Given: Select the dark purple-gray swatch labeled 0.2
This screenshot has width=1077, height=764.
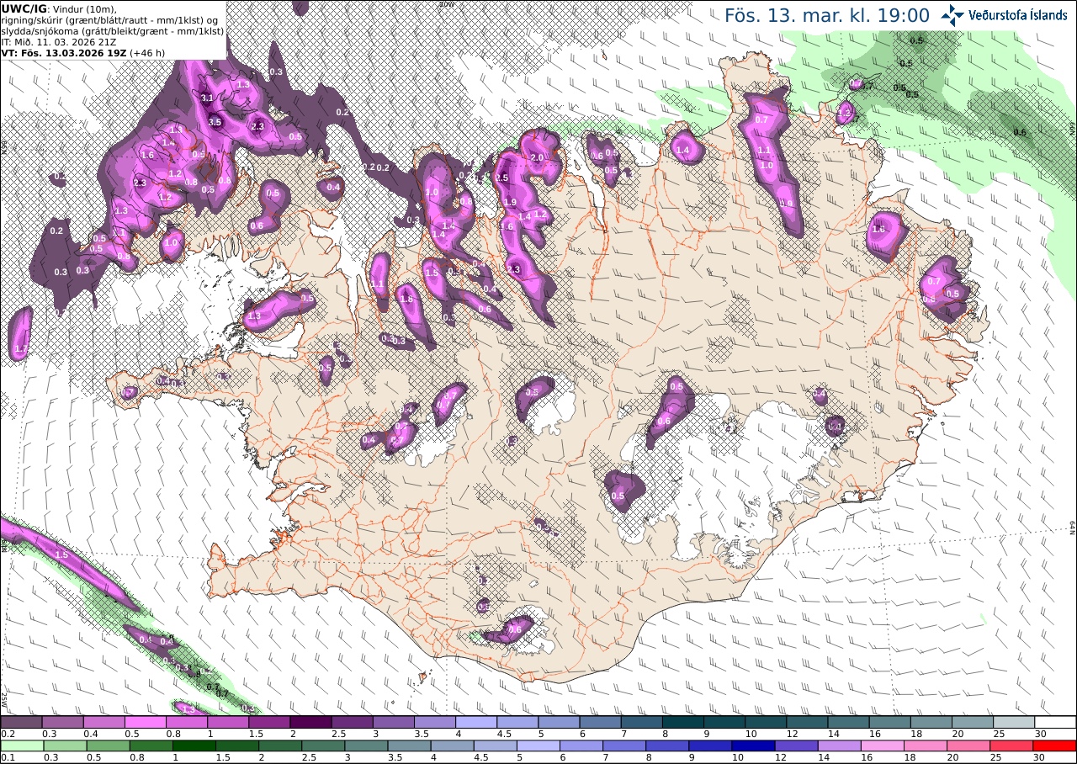Looking at the screenshot, I should 21,722.
